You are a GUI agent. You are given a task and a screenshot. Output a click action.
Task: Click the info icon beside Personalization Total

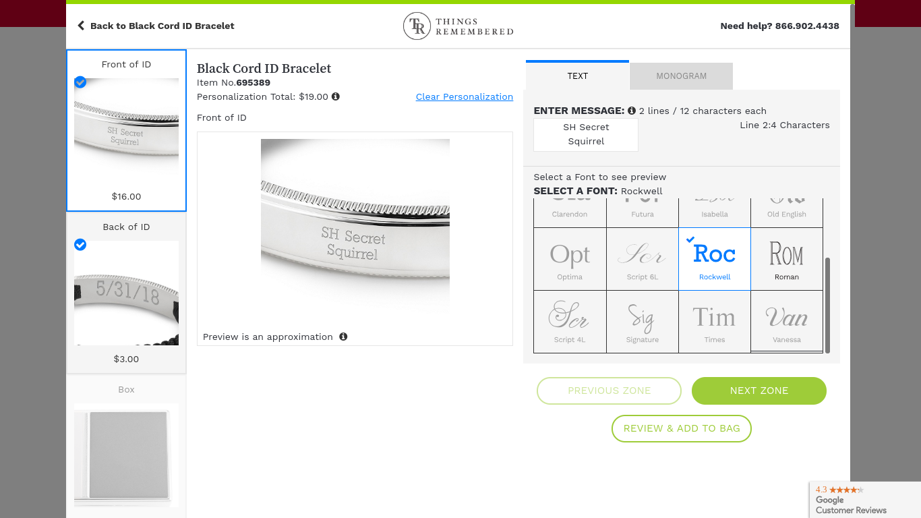(x=336, y=96)
